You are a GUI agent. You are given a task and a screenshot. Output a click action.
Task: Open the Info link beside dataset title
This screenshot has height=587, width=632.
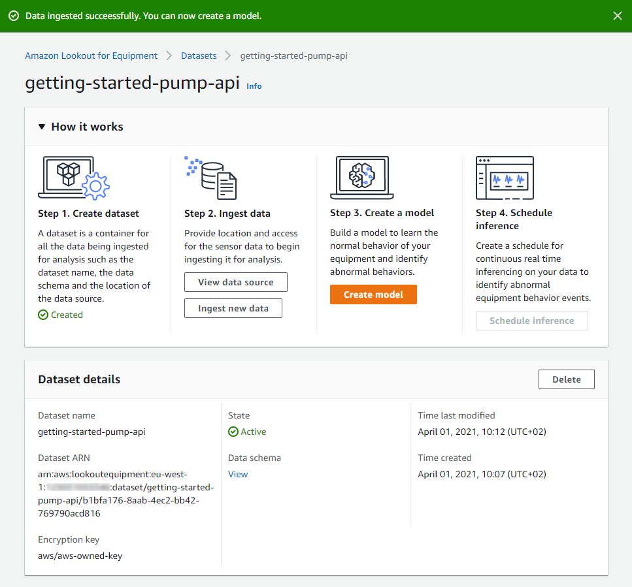pos(254,86)
